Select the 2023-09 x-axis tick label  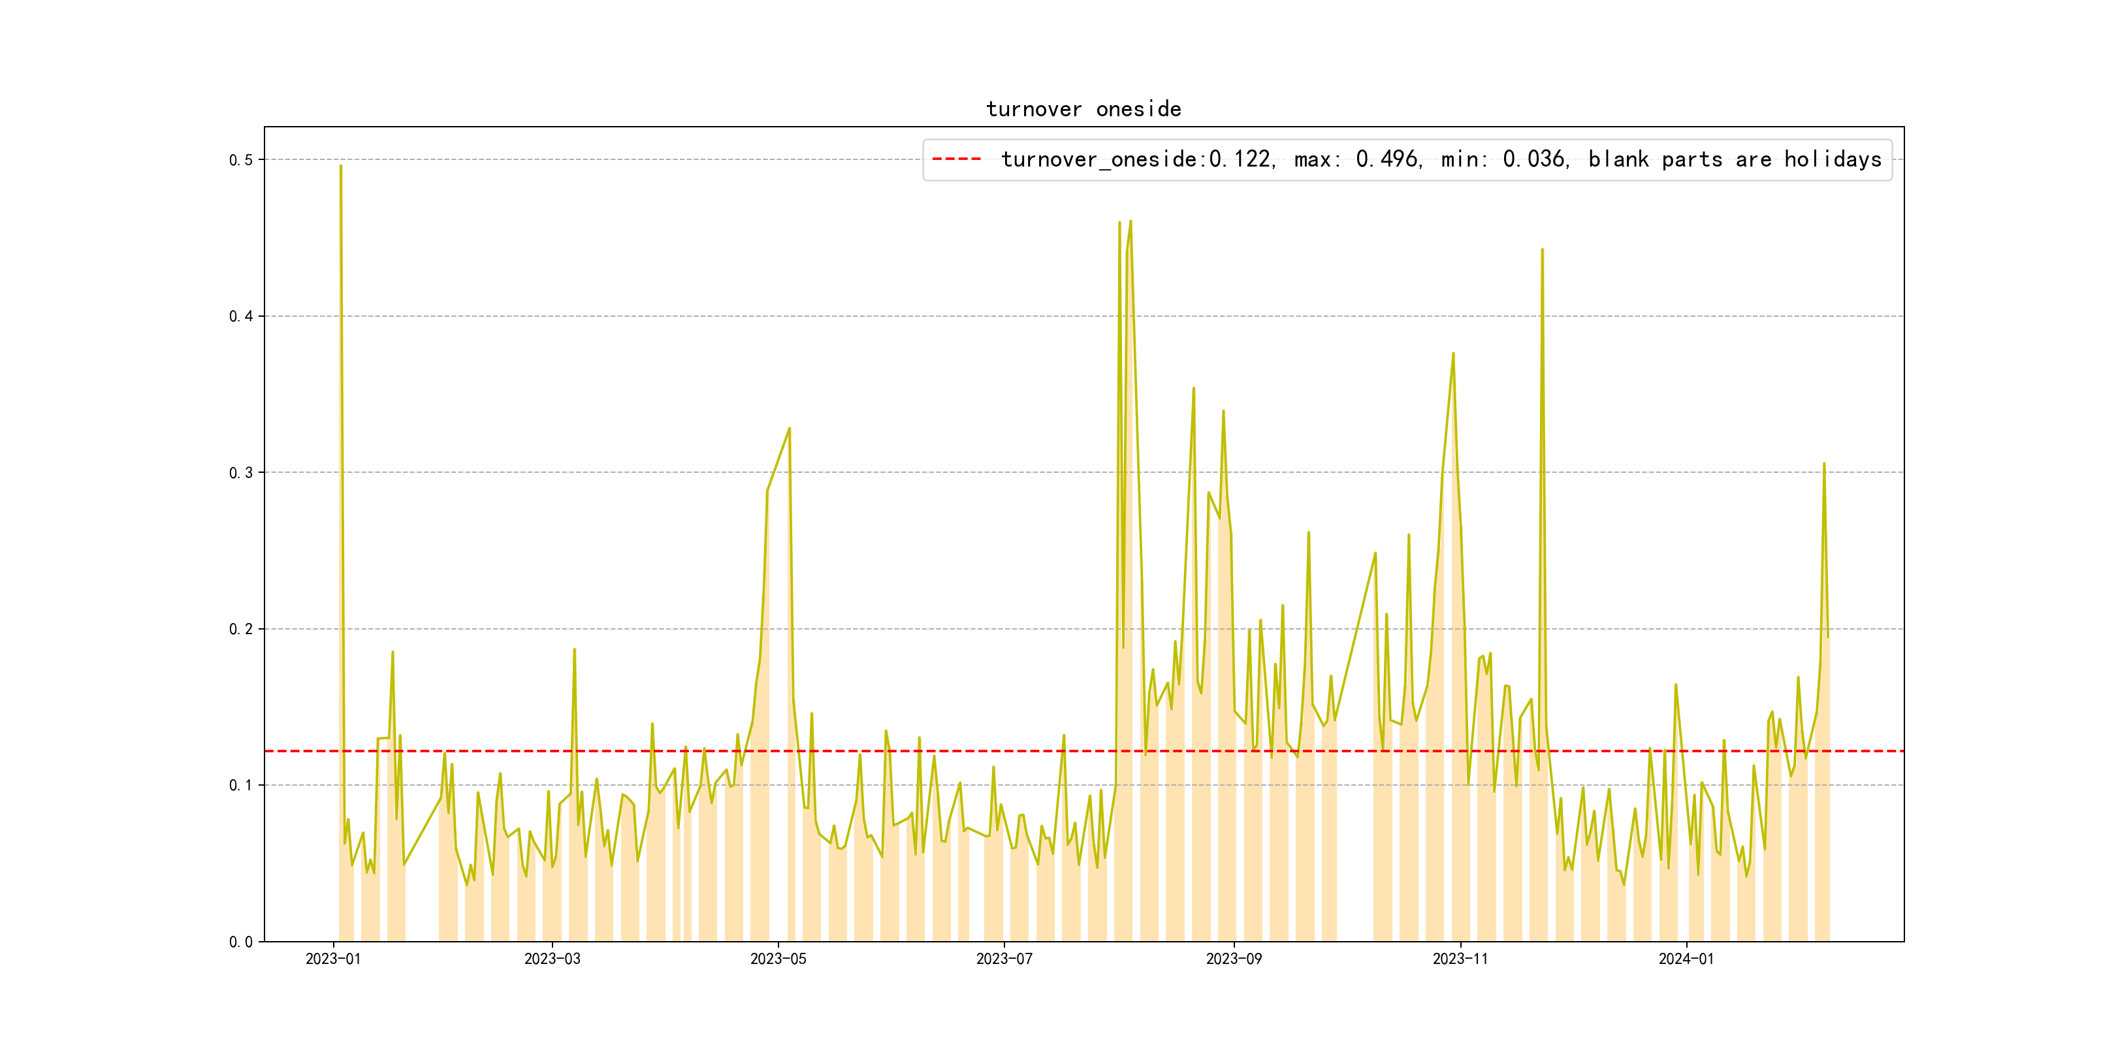pyautogui.click(x=1233, y=959)
